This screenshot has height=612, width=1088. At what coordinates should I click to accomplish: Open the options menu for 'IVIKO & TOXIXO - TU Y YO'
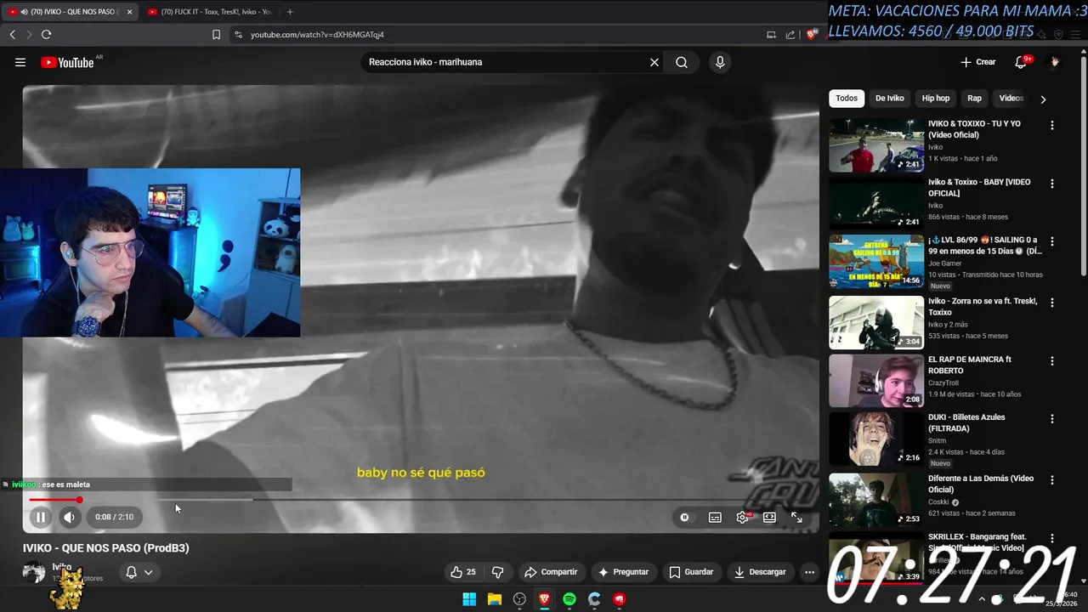[1052, 125]
